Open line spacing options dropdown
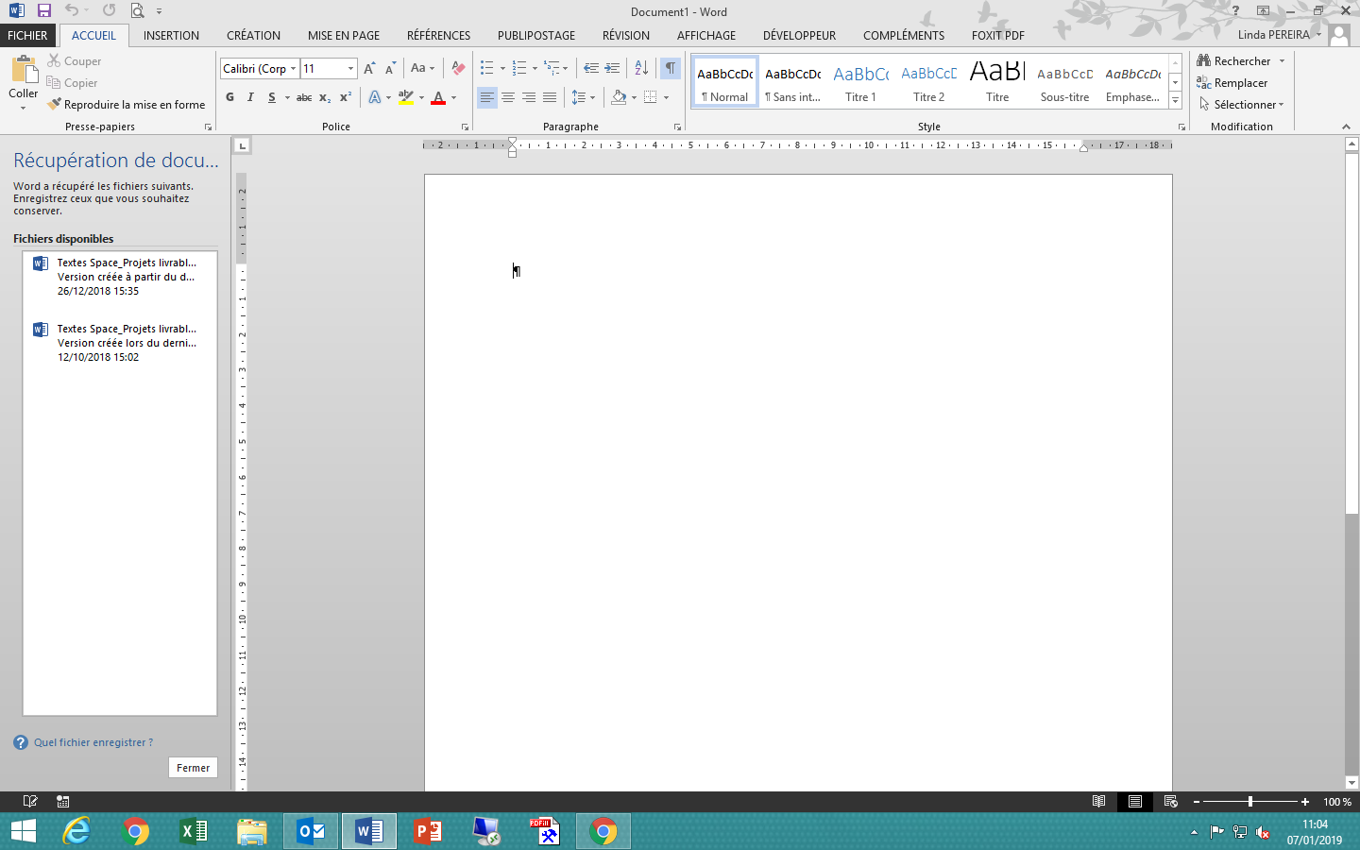This screenshot has height=850, width=1360. 584,97
